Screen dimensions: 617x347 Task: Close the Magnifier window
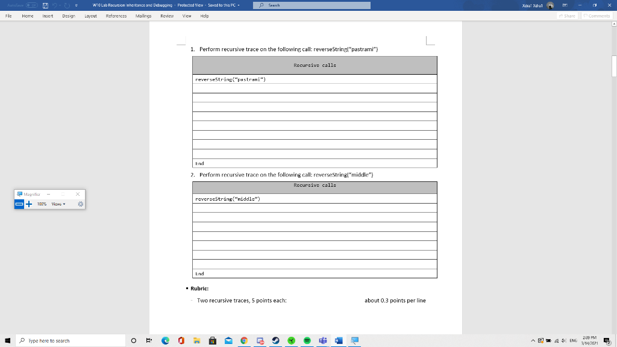point(78,194)
